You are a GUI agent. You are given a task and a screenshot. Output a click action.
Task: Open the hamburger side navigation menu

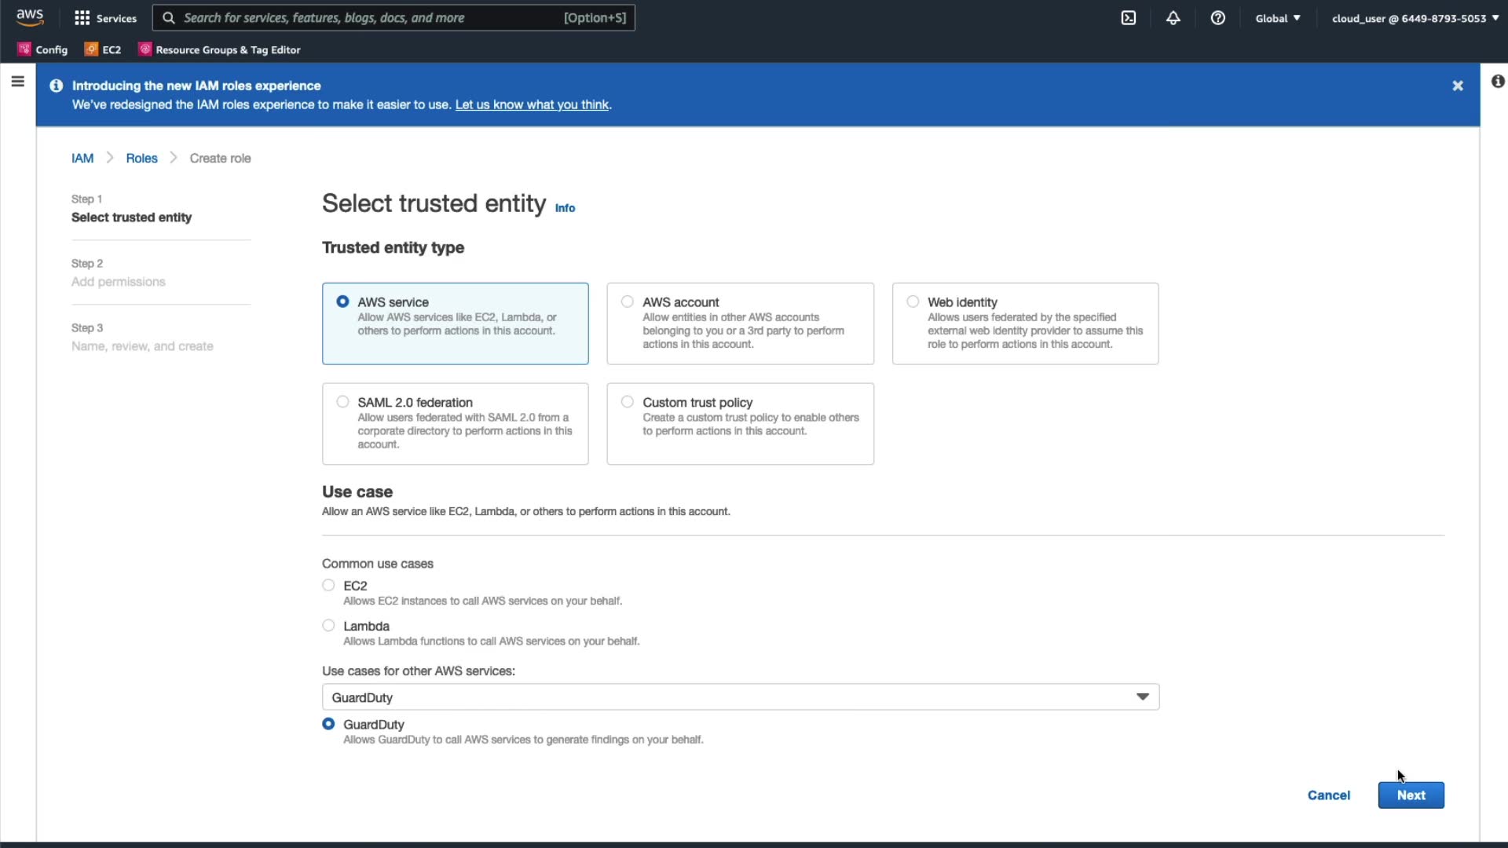point(17,82)
